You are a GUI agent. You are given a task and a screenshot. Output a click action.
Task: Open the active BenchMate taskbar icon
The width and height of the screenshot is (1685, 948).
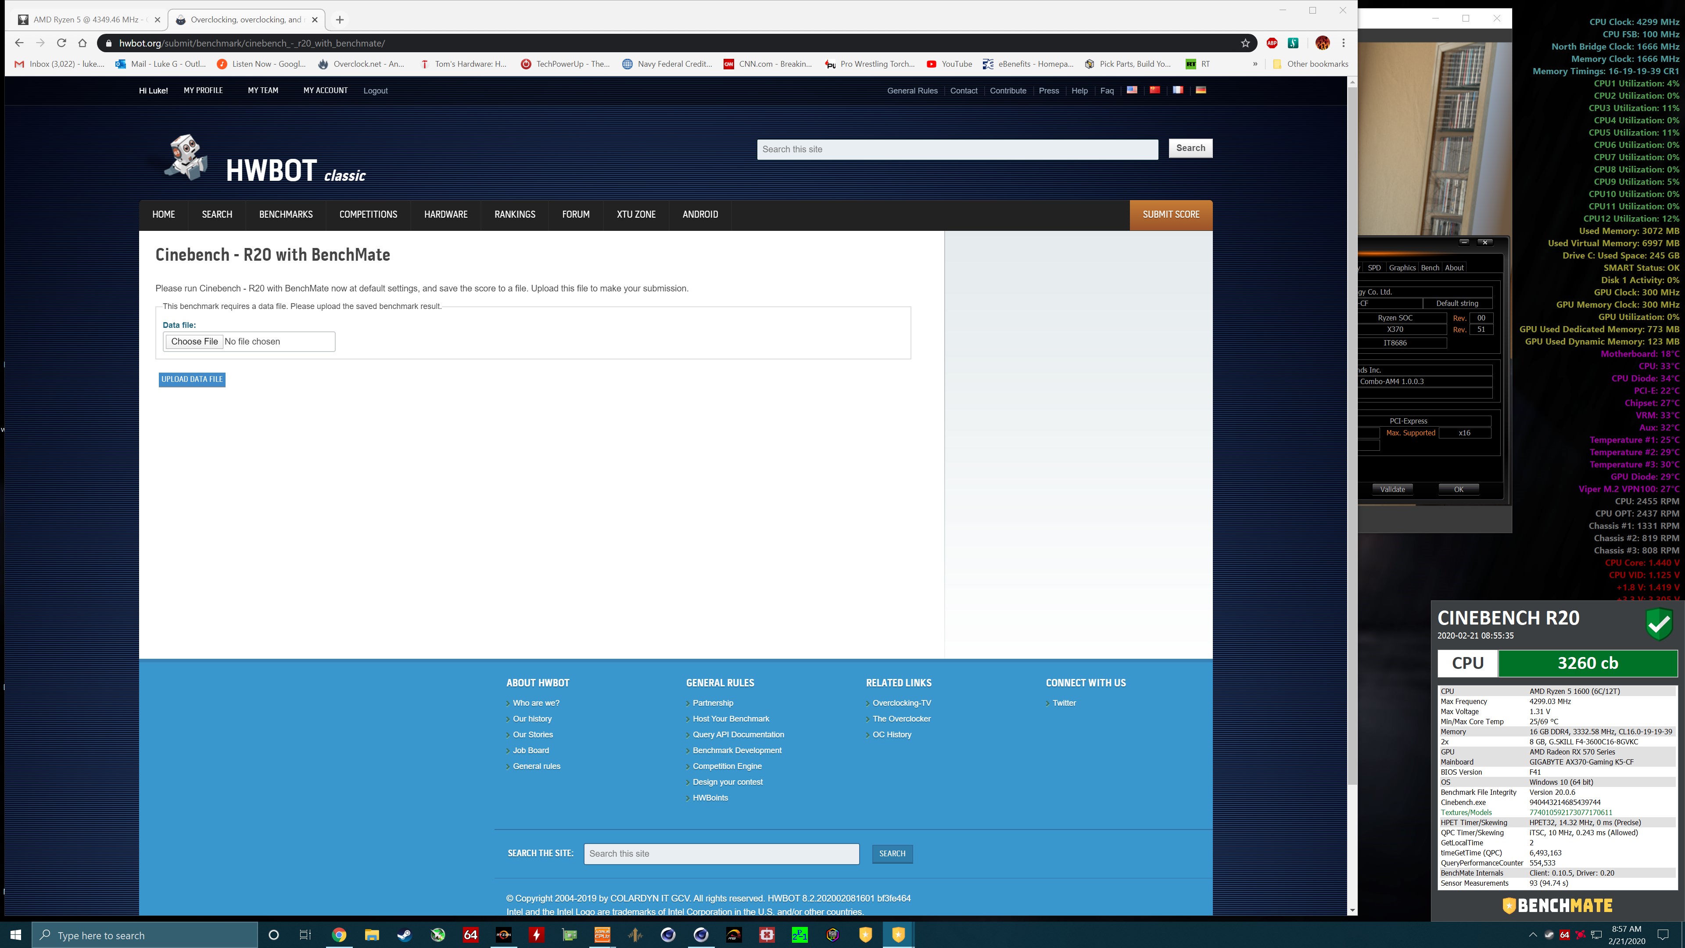[x=898, y=935]
